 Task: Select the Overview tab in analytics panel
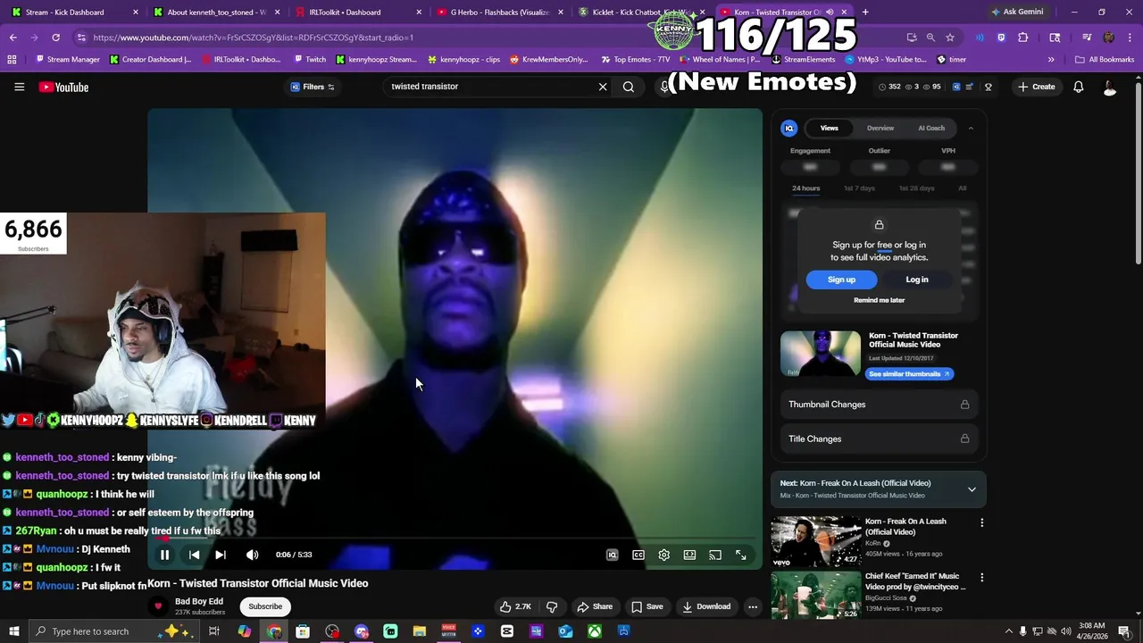[880, 128]
